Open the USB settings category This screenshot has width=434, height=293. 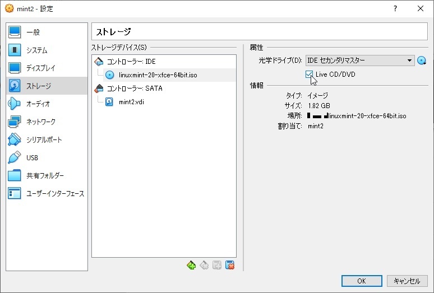tap(47, 157)
